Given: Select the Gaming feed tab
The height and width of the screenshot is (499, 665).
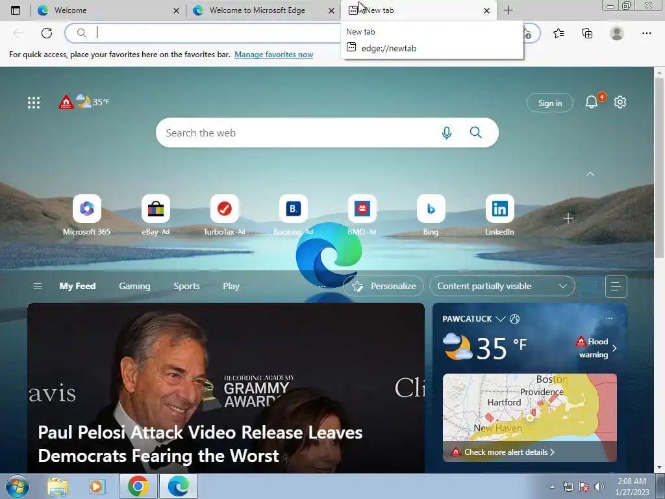Looking at the screenshot, I should click(134, 287).
